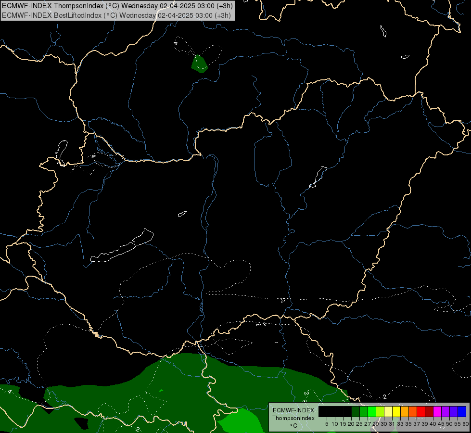Click the legend tick value 37
This screenshot has width=471, height=433.
[417, 424]
